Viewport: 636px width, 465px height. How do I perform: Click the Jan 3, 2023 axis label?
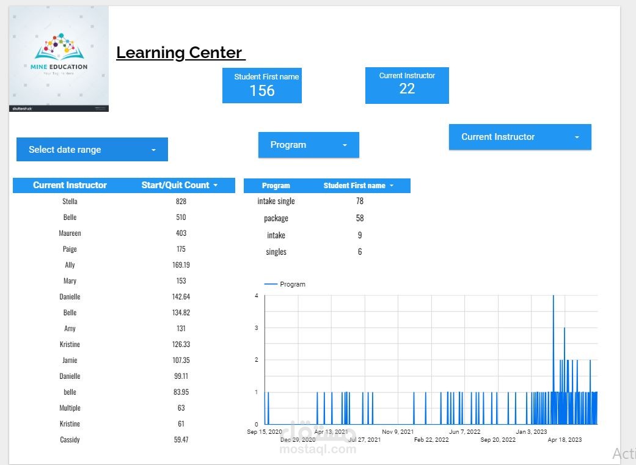point(532,432)
